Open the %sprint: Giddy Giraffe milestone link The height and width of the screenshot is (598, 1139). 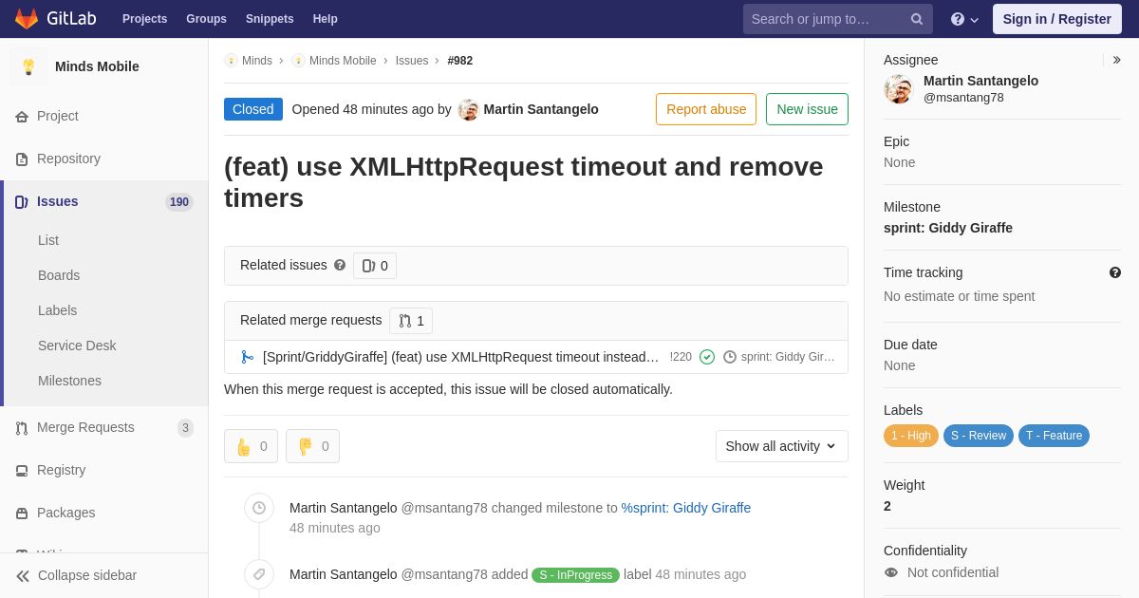coord(686,508)
